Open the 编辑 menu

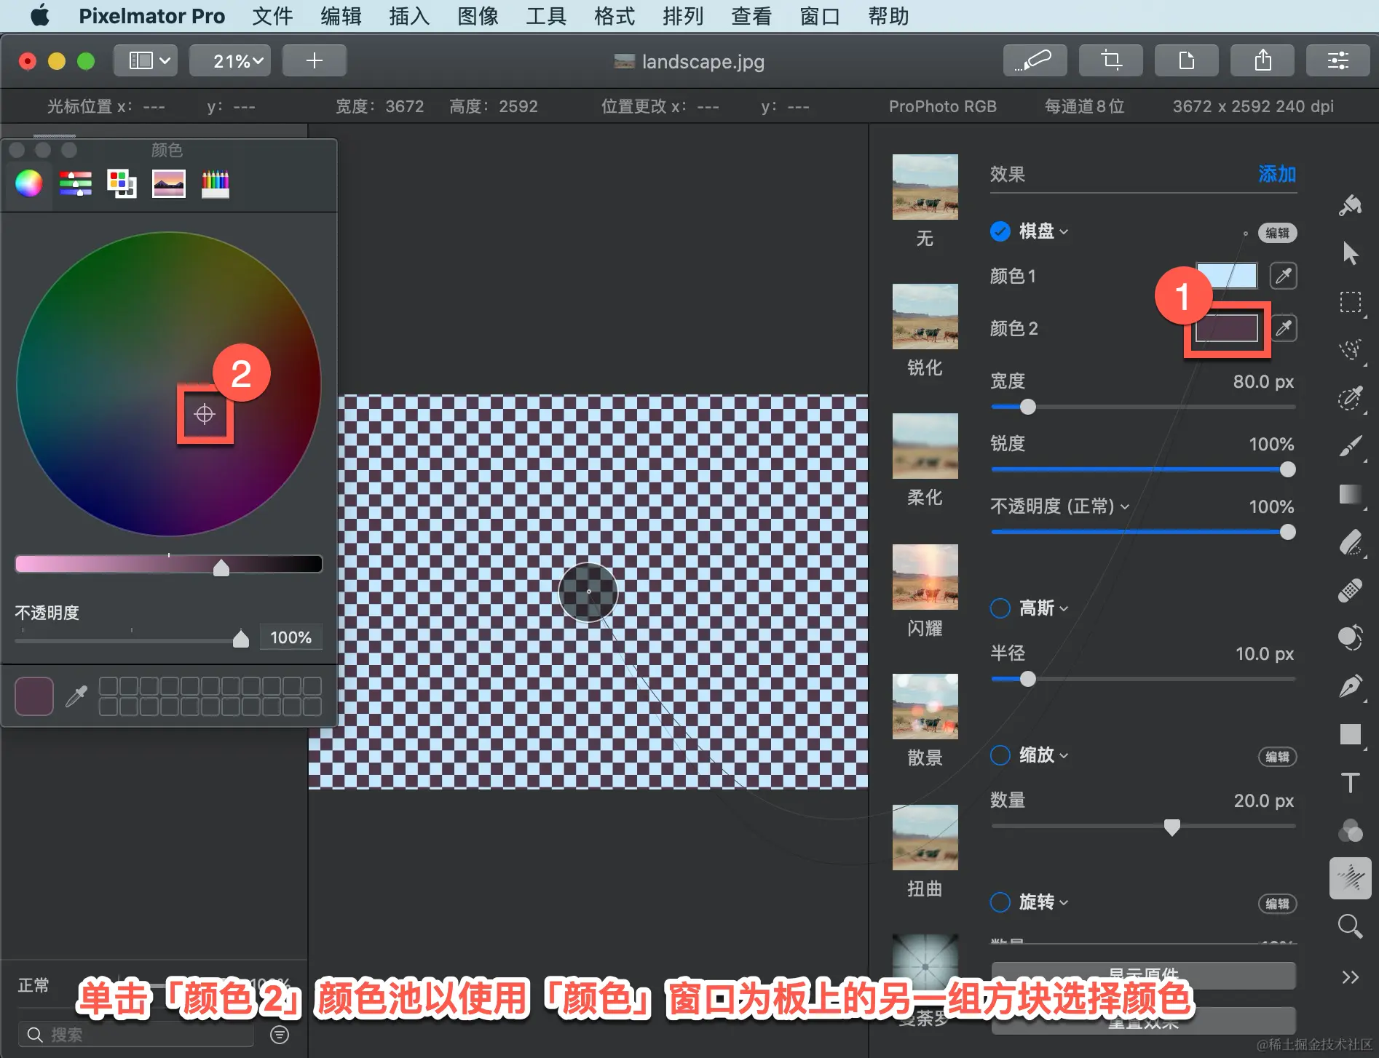341,16
